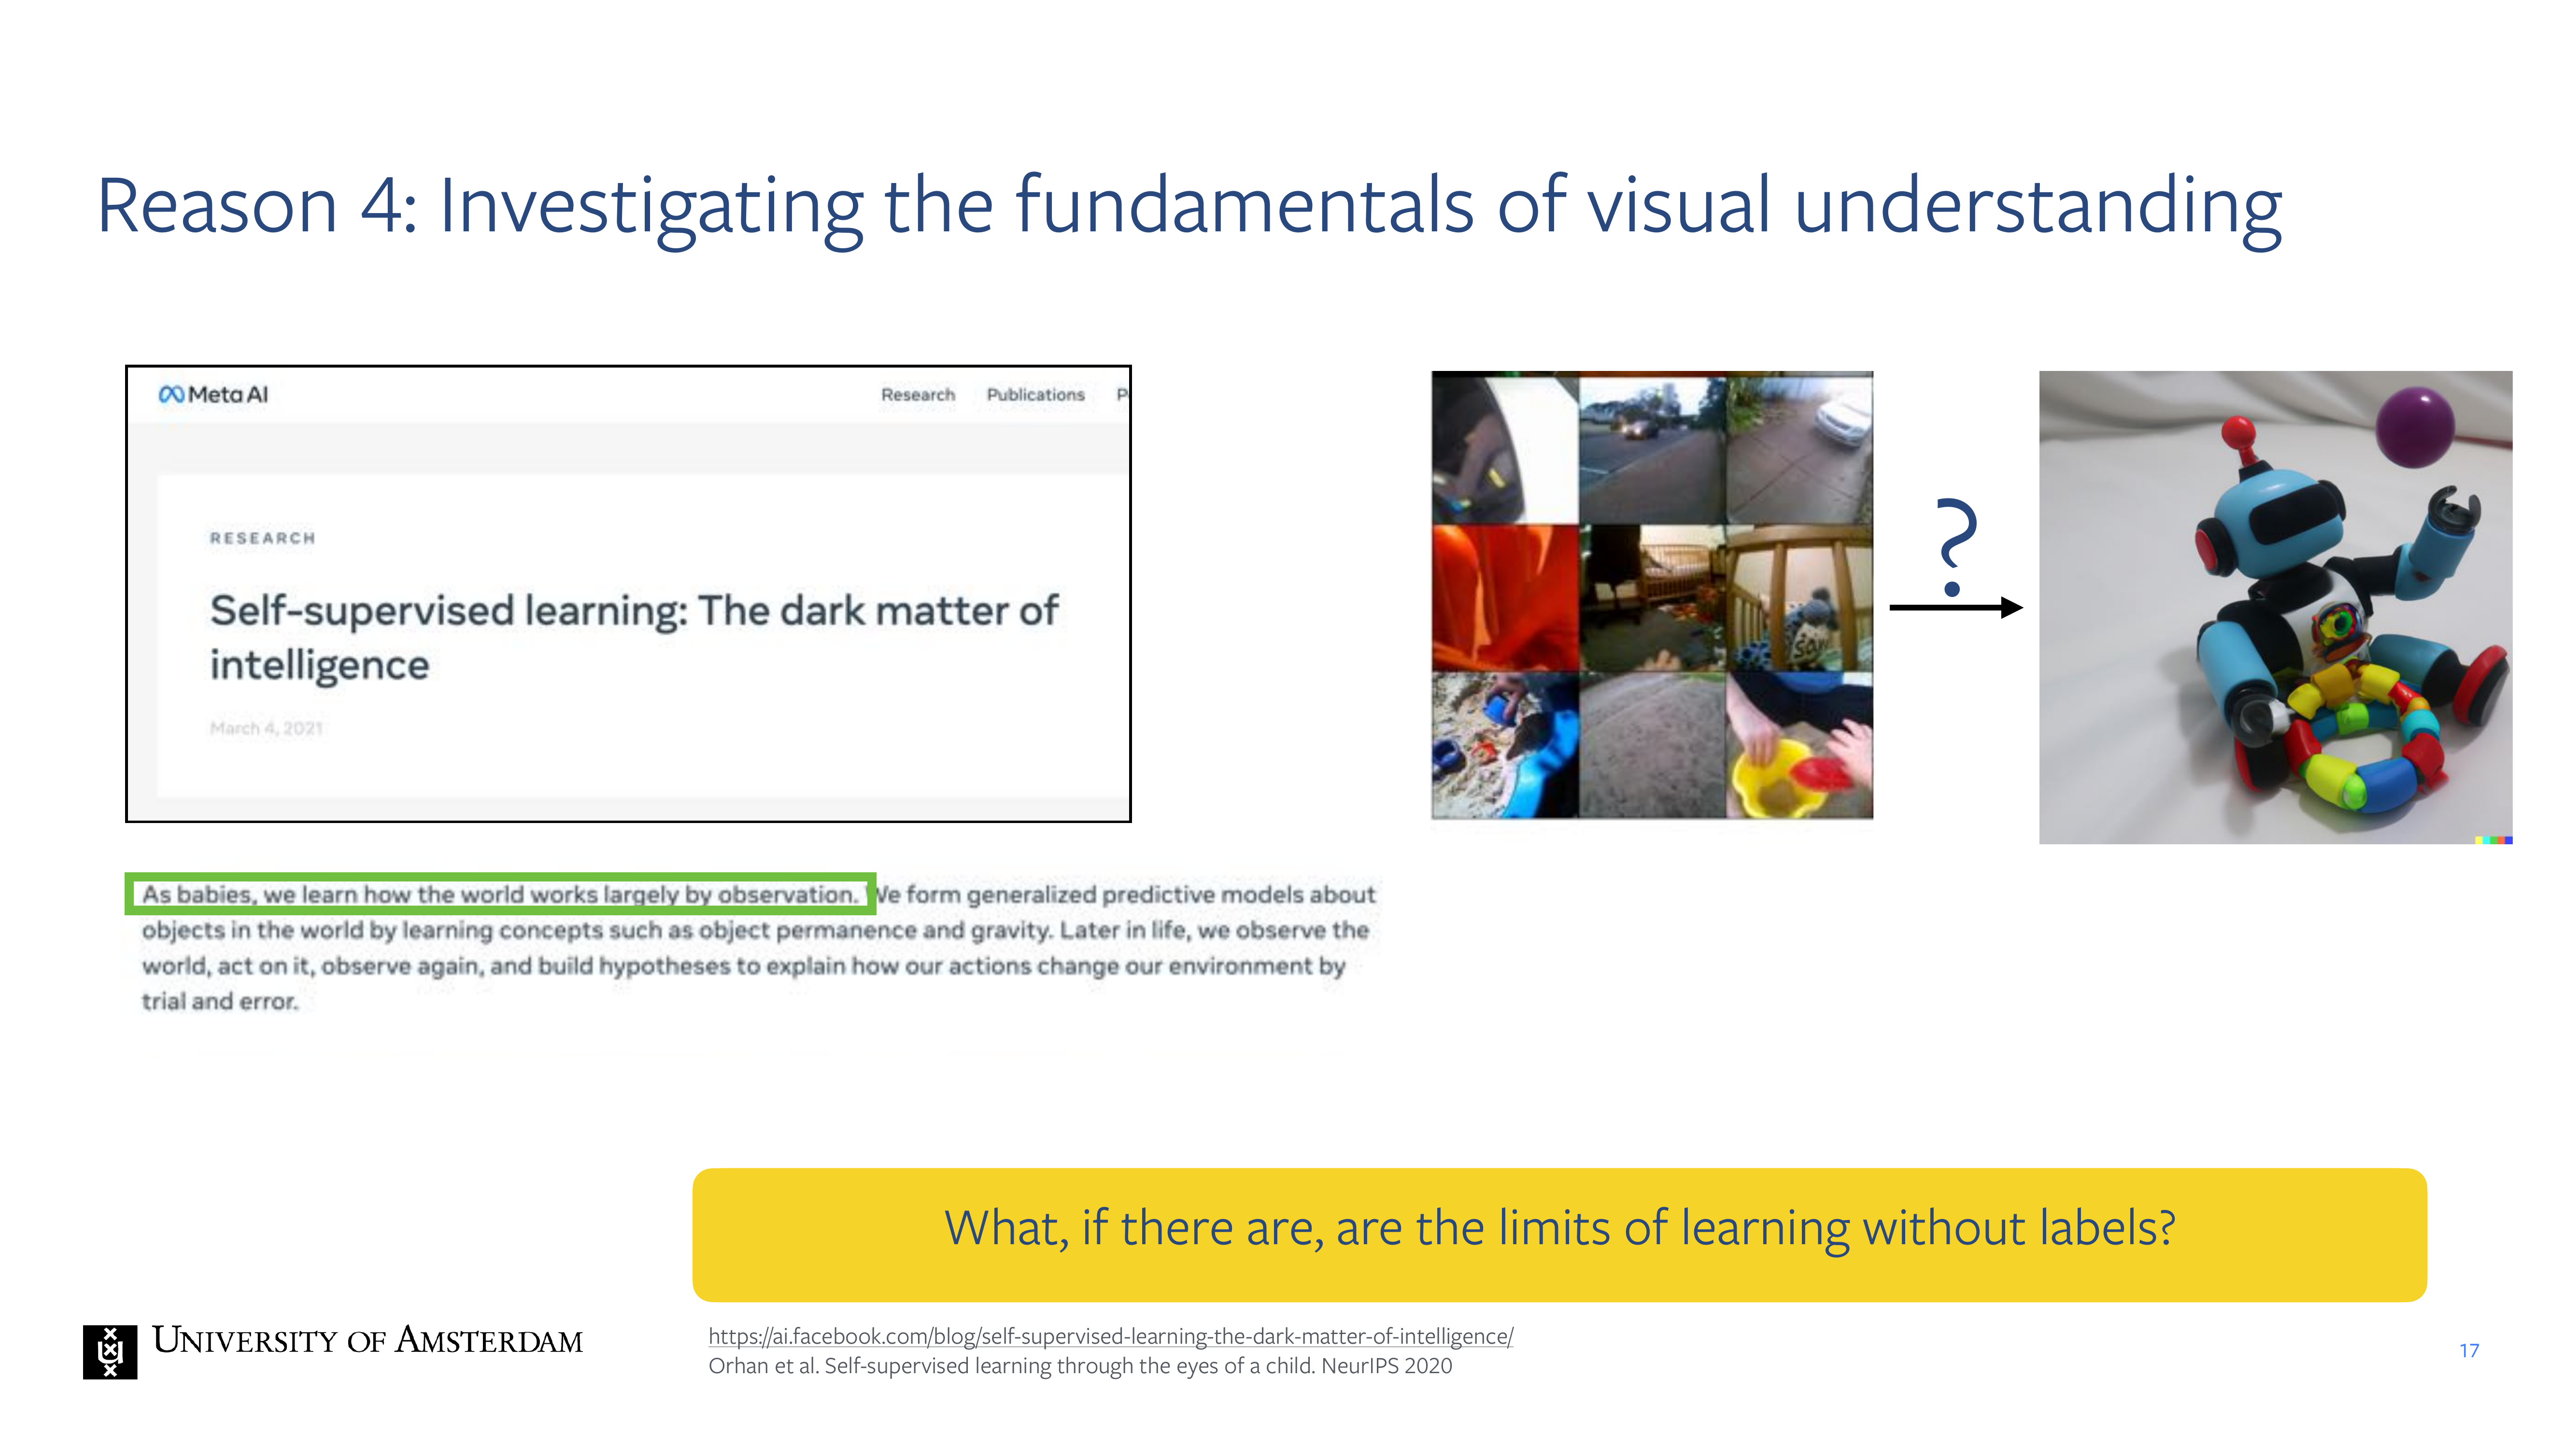
Task: Click the Meta AI logo
Action: (213, 394)
